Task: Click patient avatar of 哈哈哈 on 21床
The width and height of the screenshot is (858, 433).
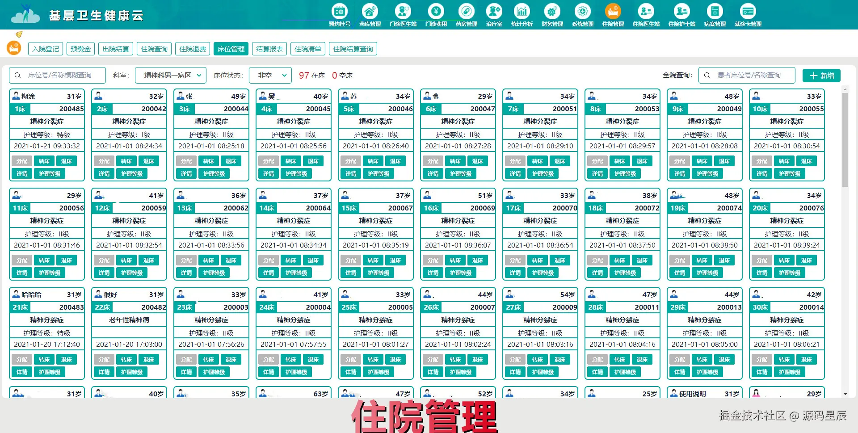Action: (16, 294)
